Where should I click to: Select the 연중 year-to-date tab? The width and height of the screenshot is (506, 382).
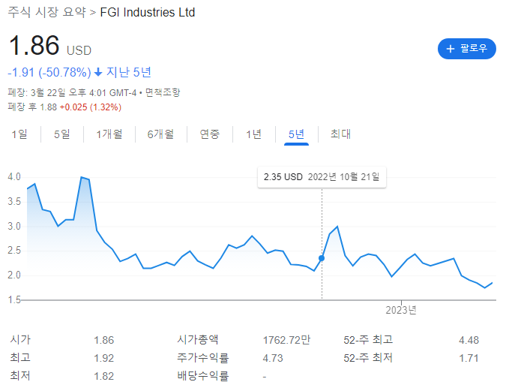click(x=210, y=134)
